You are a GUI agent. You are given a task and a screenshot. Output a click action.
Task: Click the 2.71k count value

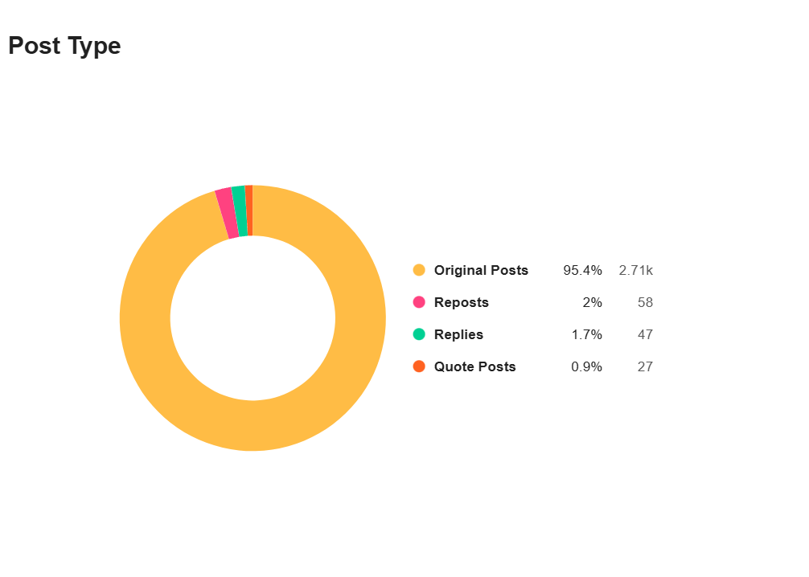[635, 270]
